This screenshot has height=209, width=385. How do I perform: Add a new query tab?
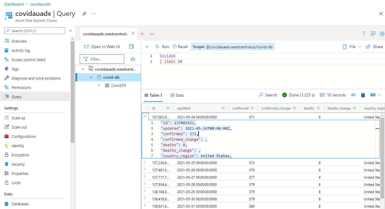pyautogui.click(x=142, y=34)
